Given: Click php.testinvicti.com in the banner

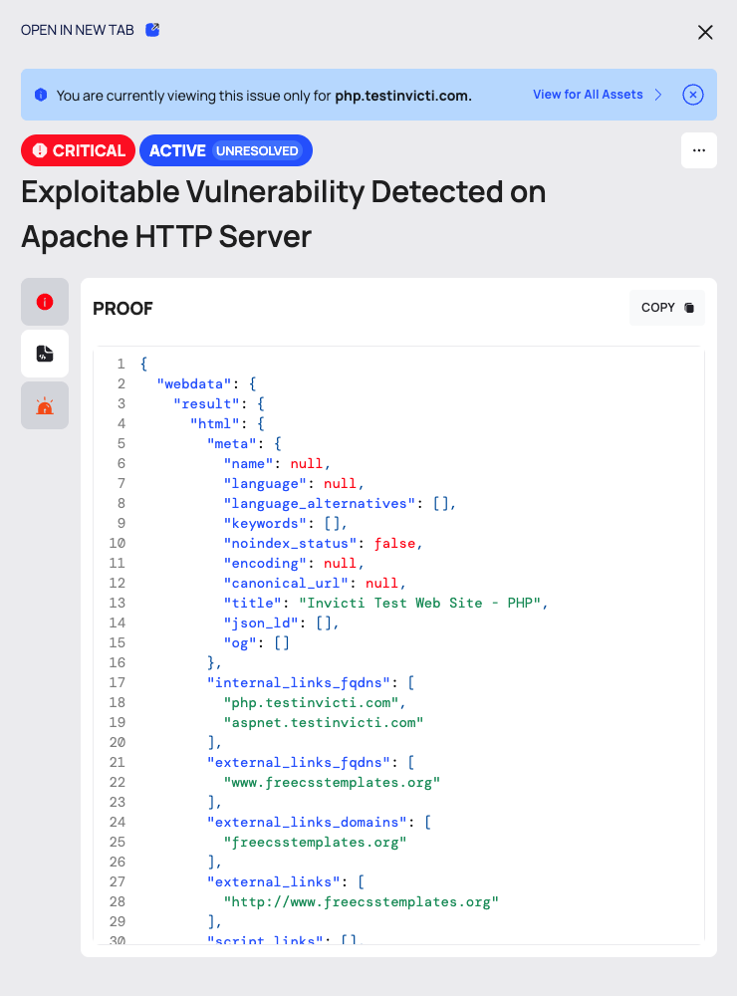Looking at the screenshot, I should point(403,96).
